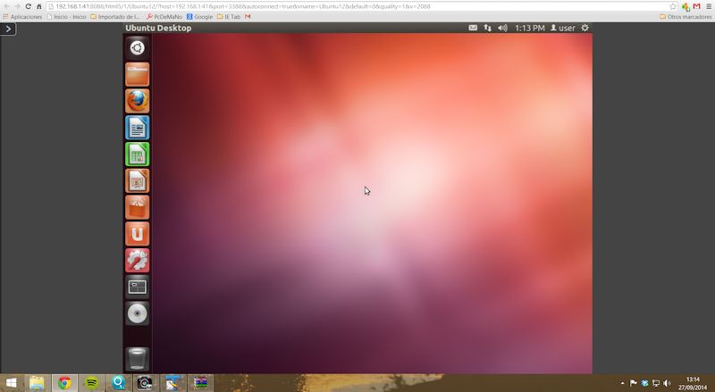
Task: Open the user account menu
Action: (x=563, y=28)
